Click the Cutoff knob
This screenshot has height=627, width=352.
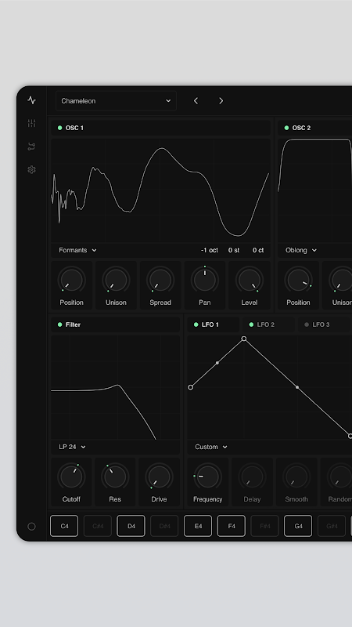point(71,477)
